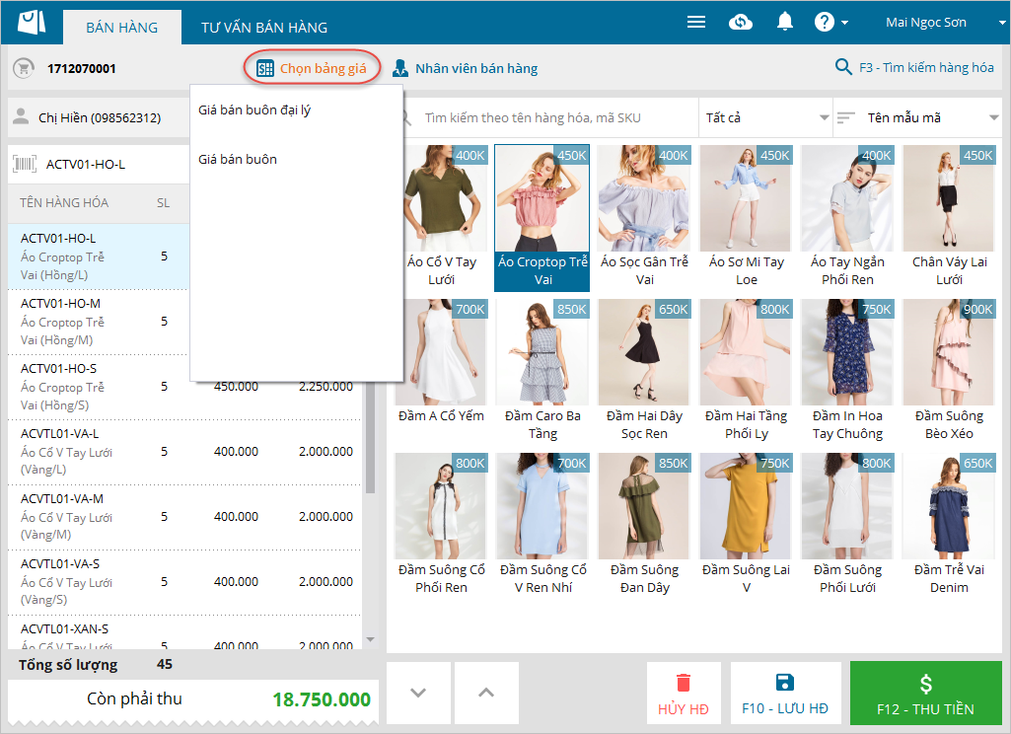Click the shopping bag app logo
Viewport: 1011px width, 734px height.
pos(32,22)
